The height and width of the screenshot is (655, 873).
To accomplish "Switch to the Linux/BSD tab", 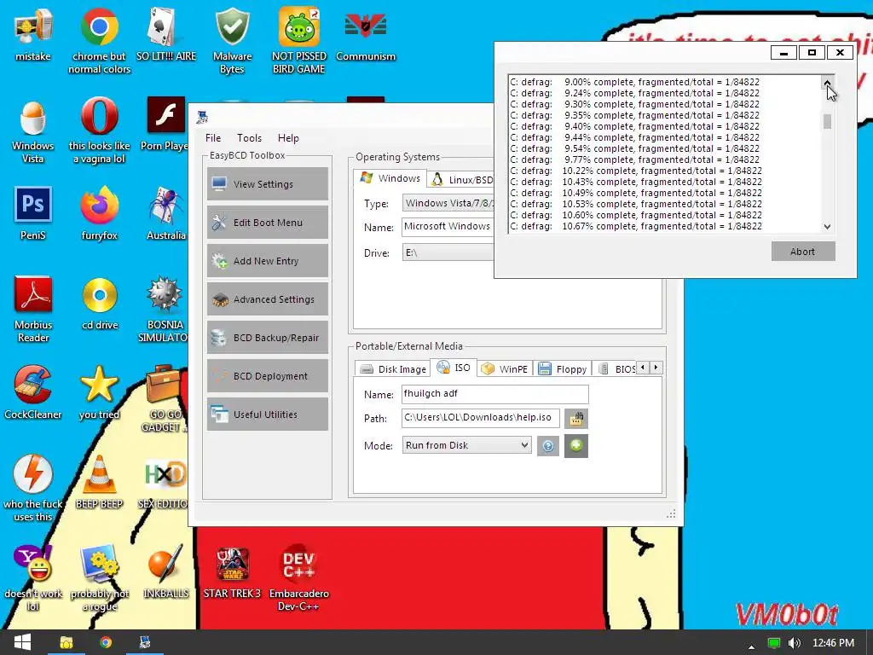I will [462, 179].
